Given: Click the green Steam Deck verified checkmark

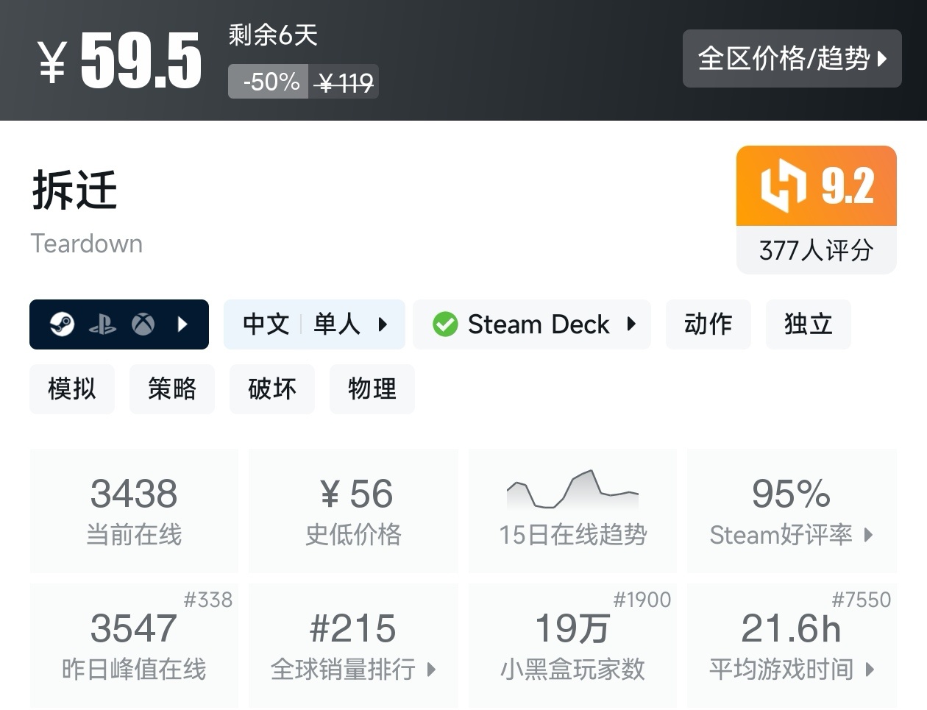Looking at the screenshot, I should tap(445, 324).
